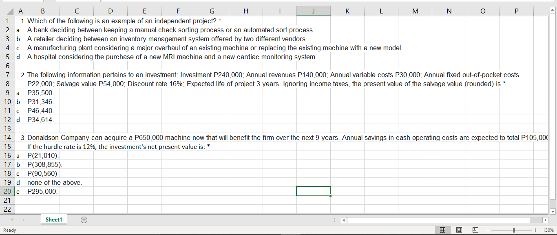
Task: Click option letter 'e' in row 20
Action: (x=18, y=191)
